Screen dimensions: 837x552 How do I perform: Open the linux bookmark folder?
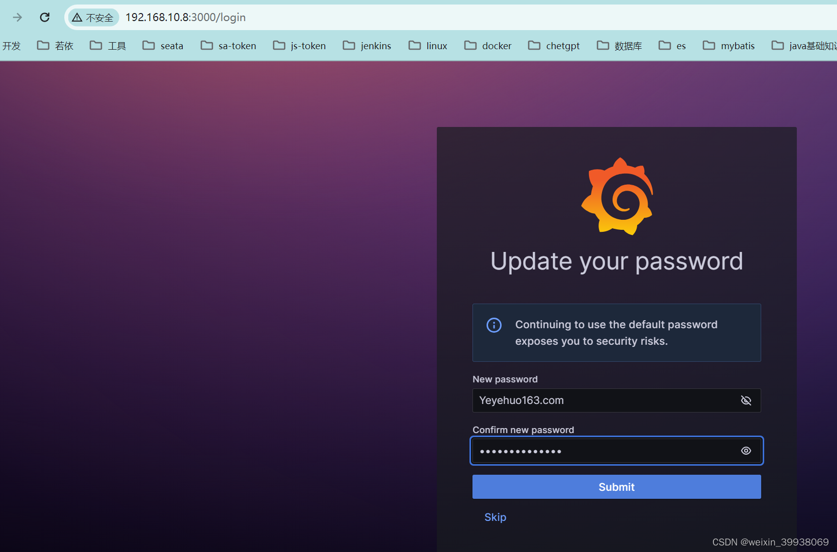point(428,46)
